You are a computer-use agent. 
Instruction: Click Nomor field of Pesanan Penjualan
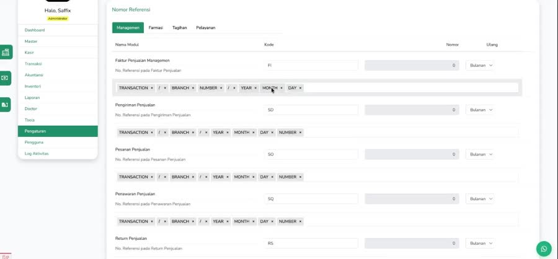tap(412, 154)
